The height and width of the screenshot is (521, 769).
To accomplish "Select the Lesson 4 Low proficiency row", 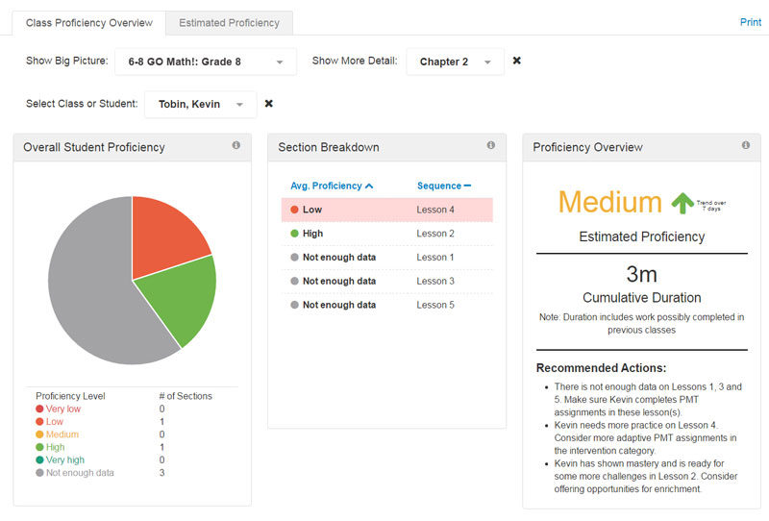I will [386, 210].
